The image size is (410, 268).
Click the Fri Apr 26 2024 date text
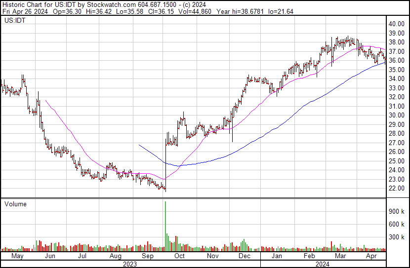tap(25, 11)
